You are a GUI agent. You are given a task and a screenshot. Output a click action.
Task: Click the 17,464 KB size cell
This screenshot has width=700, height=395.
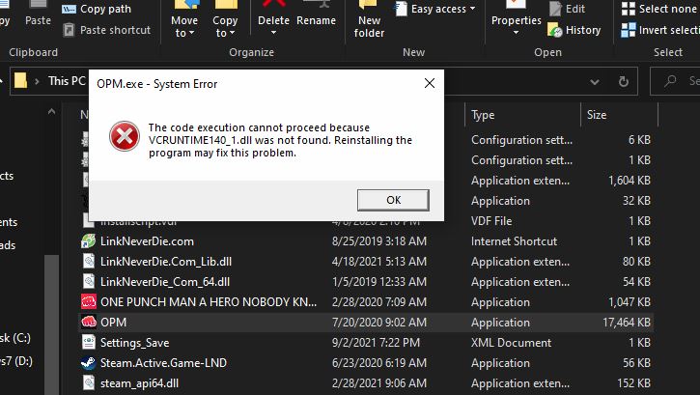[626, 323]
